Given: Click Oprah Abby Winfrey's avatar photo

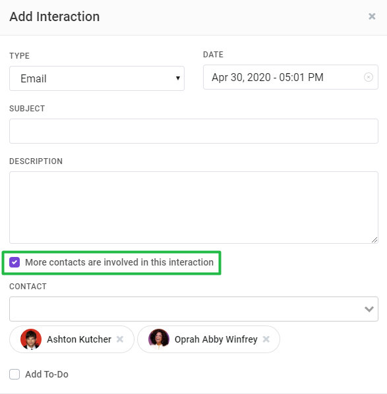Looking at the screenshot, I should point(159,339).
